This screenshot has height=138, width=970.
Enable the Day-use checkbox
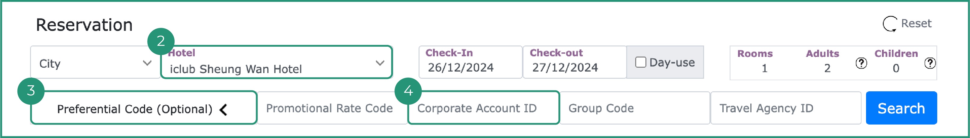(x=641, y=62)
